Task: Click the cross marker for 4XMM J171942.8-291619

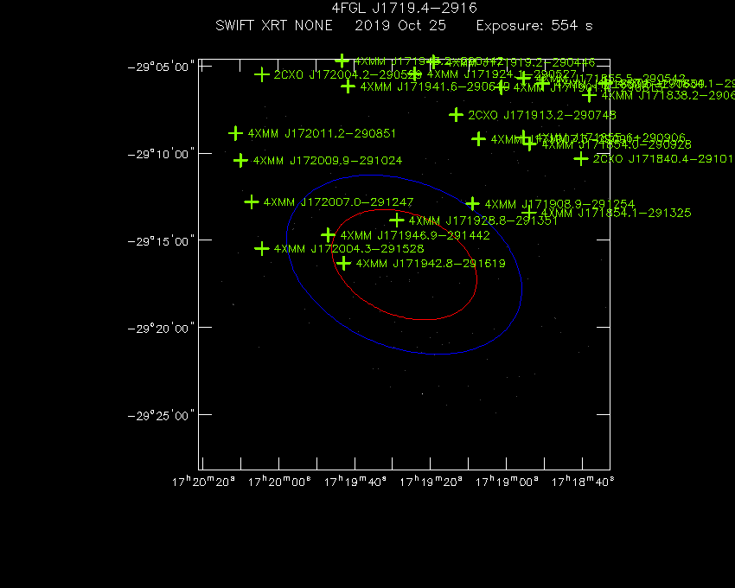Action: (x=344, y=264)
